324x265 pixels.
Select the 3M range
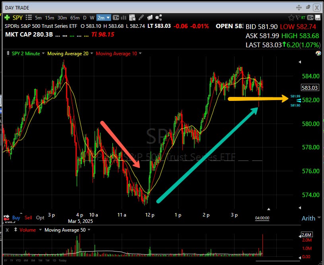coord(33,261)
